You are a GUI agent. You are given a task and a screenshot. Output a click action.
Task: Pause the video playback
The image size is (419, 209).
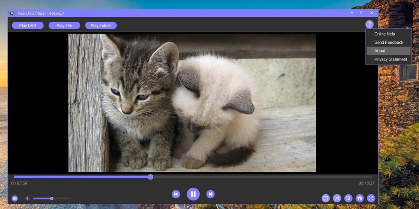click(193, 194)
